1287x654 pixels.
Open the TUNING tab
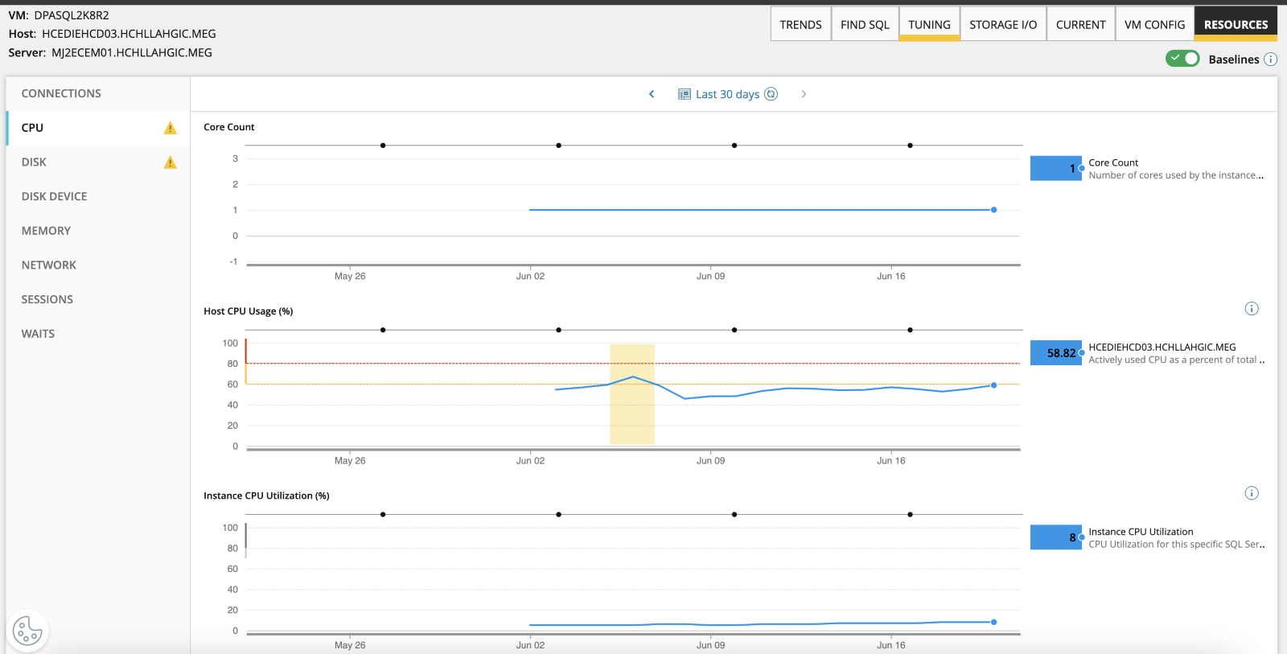click(x=929, y=24)
